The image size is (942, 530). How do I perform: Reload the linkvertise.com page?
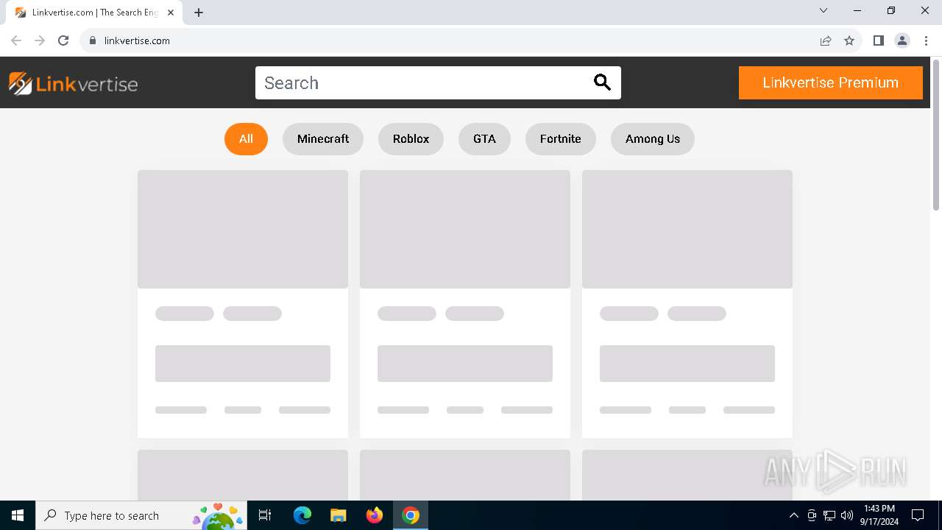(x=63, y=40)
